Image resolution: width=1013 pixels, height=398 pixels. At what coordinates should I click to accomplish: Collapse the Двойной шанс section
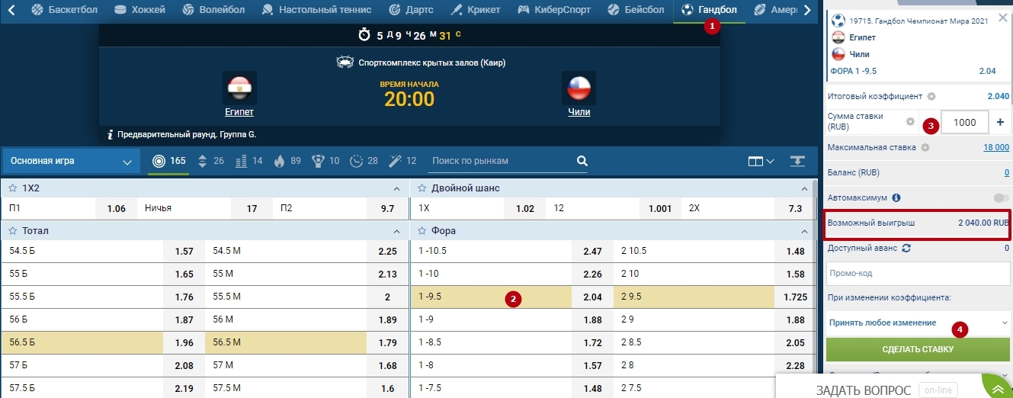[804, 188]
